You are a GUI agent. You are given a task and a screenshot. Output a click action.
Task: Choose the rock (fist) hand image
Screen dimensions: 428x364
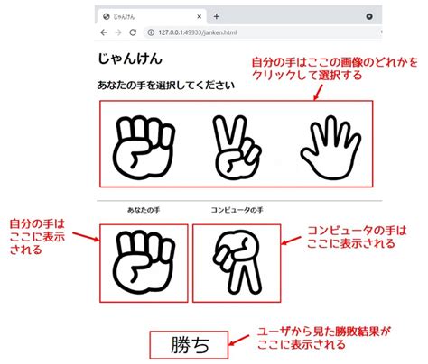(x=144, y=148)
